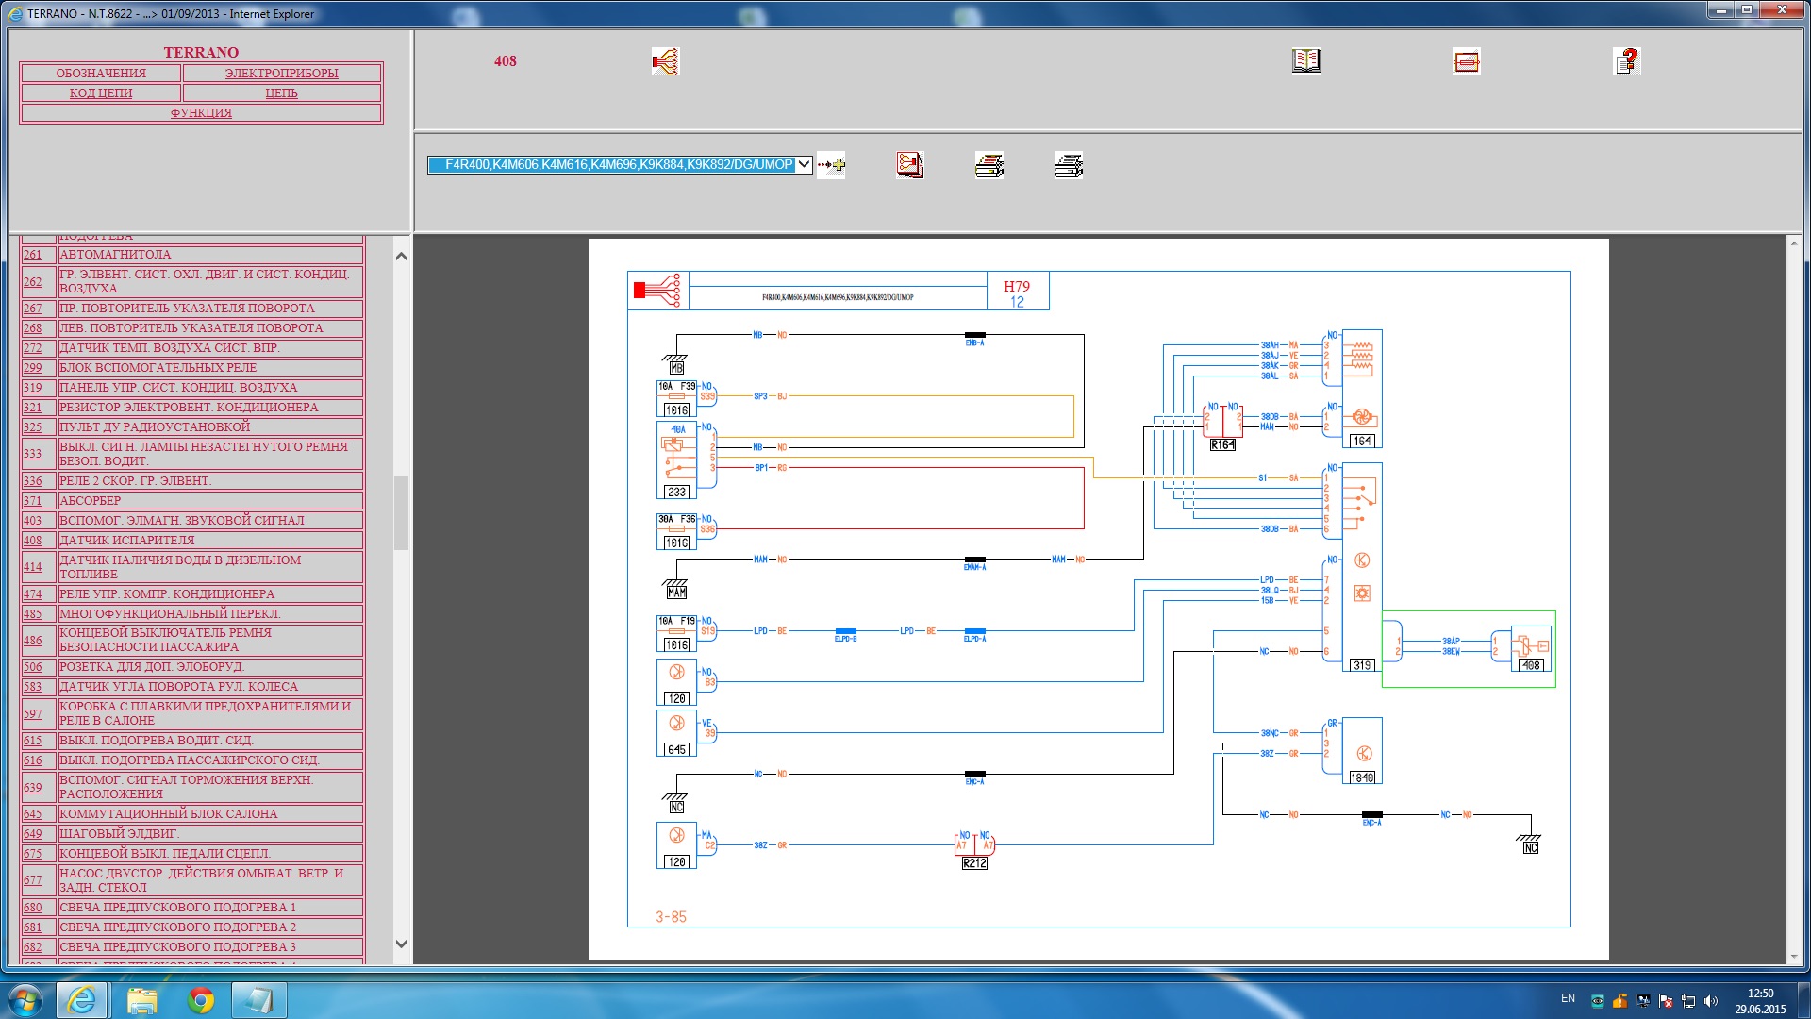1811x1019 pixels.
Task: Click the notebook app icon in the taskbar
Action: click(x=258, y=1000)
